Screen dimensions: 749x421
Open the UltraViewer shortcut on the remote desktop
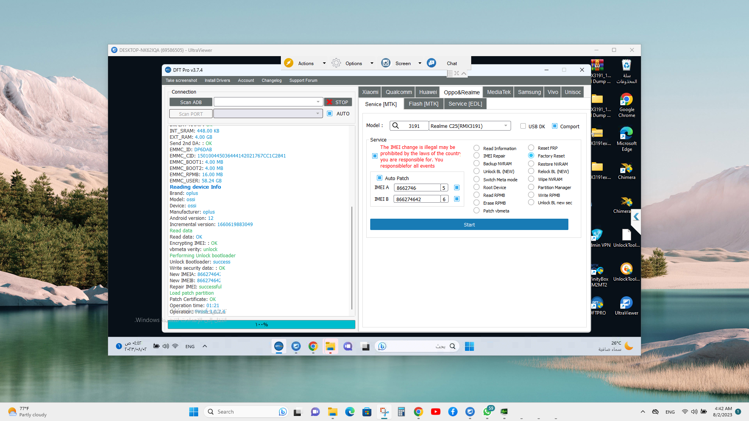[x=627, y=306]
